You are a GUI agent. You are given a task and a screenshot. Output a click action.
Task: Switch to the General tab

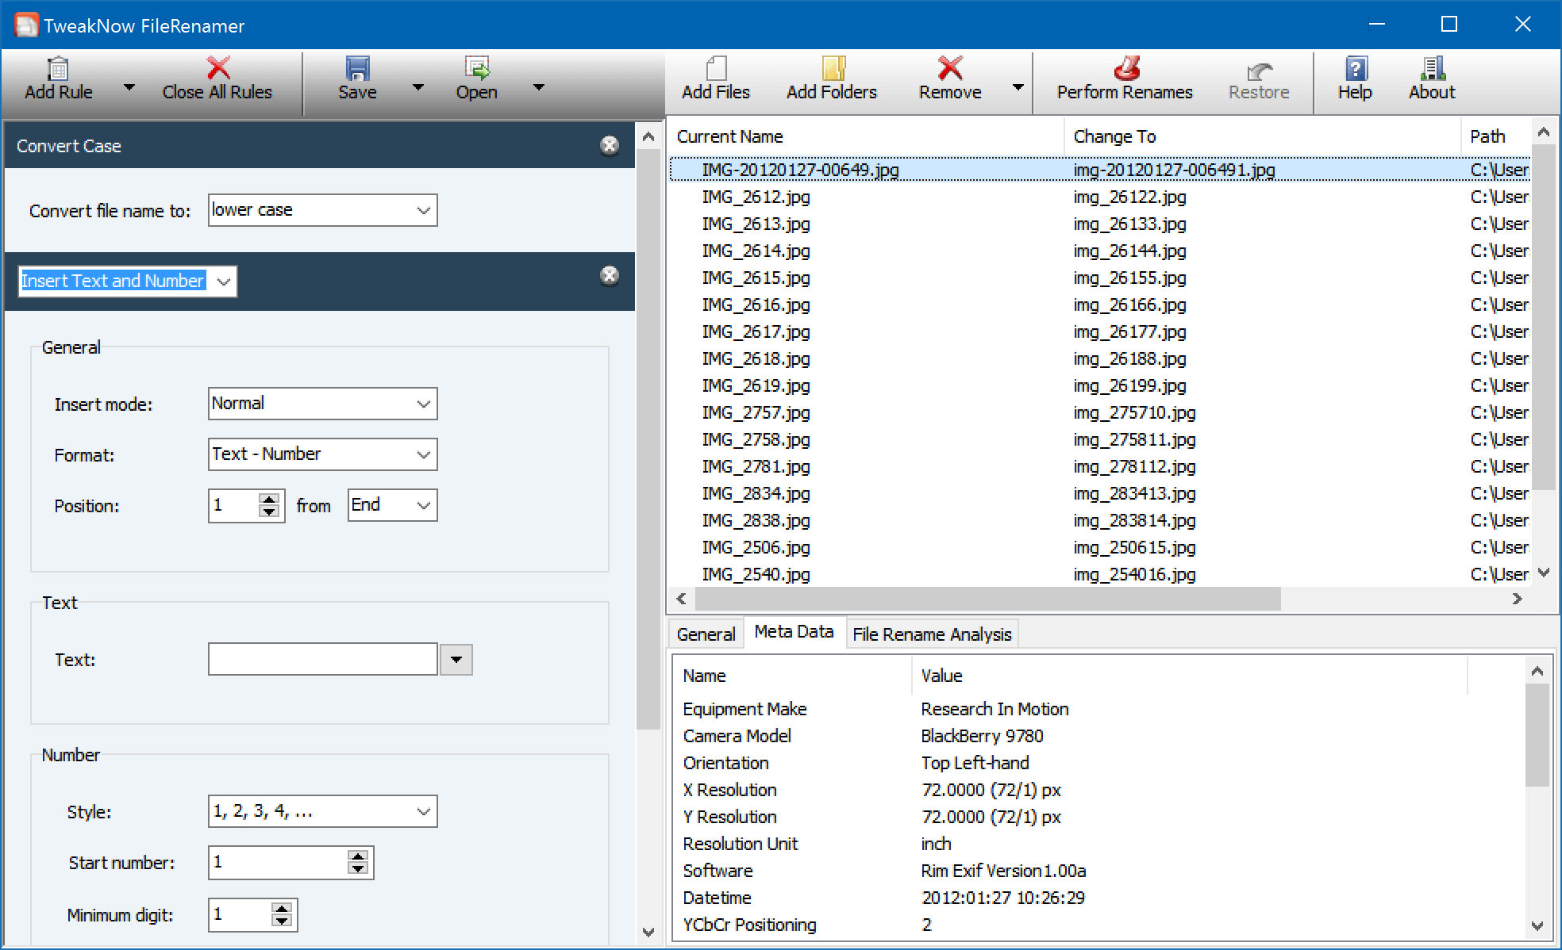click(706, 634)
